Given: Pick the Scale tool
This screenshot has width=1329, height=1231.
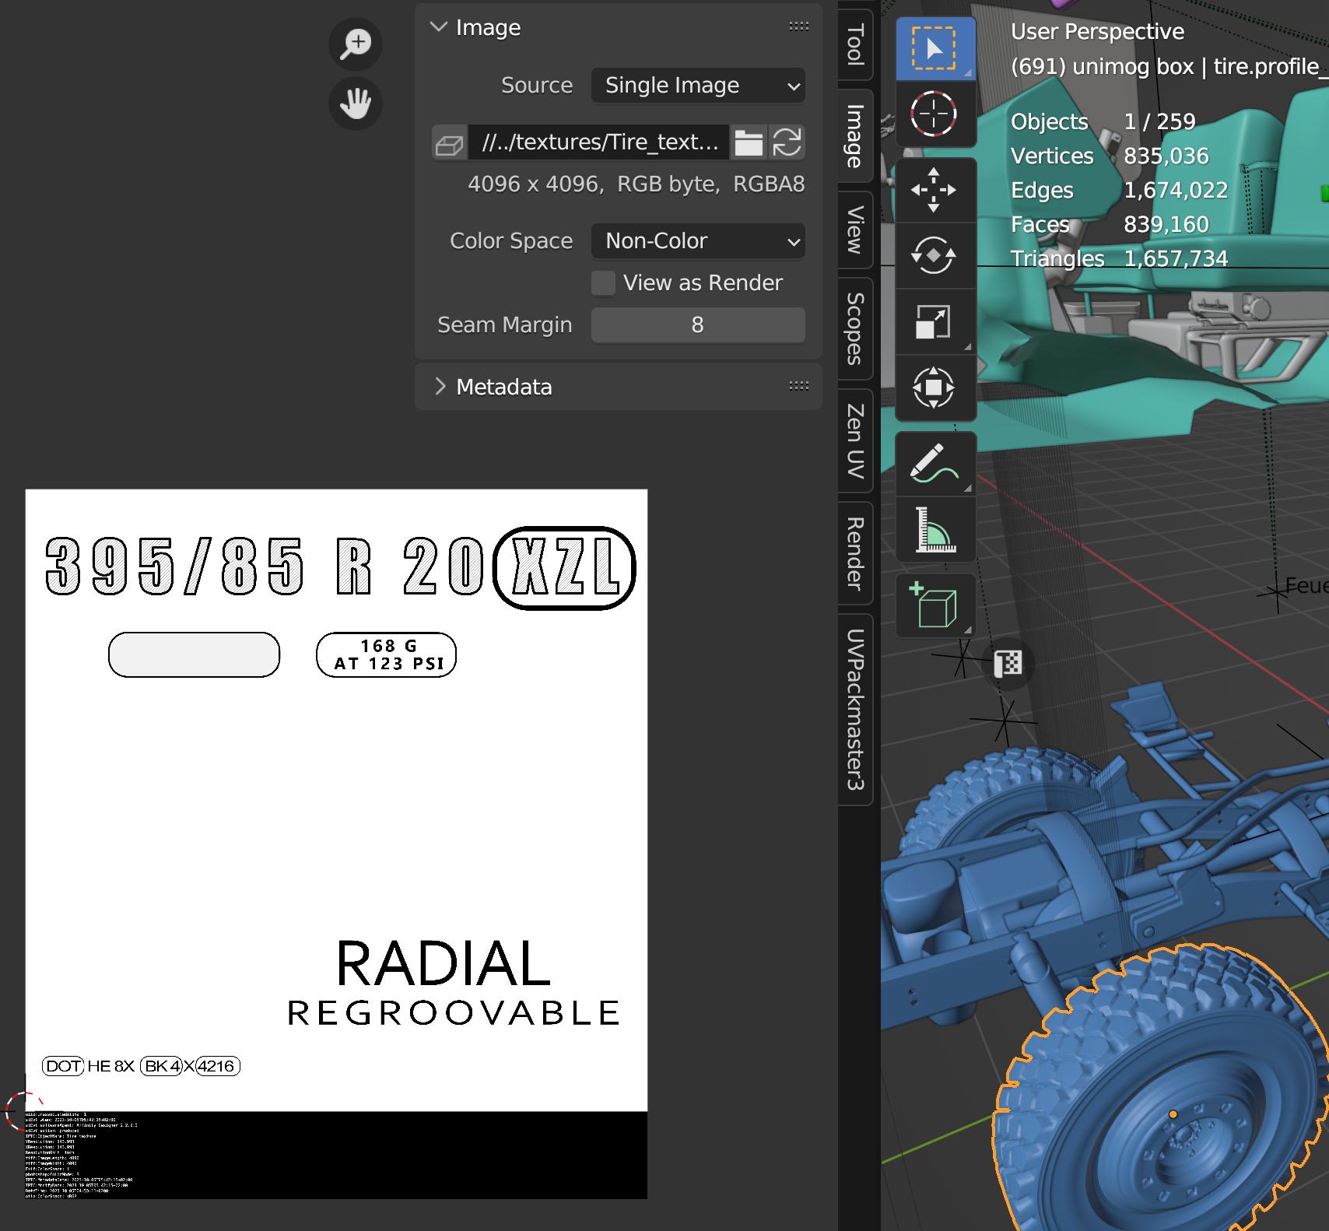Looking at the screenshot, I should pyautogui.click(x=934, y=321).
